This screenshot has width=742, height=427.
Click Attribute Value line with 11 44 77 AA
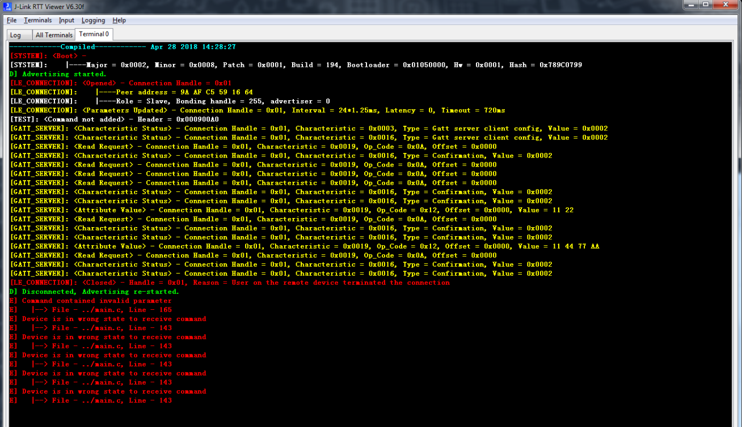[305, 246]
